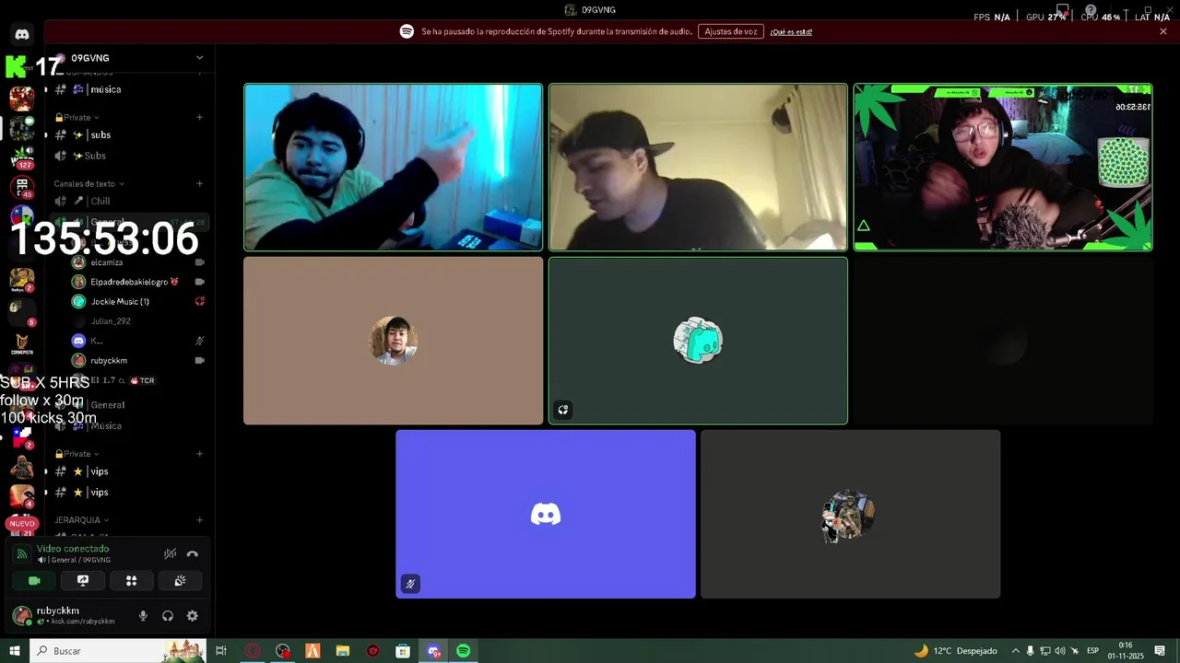Screen dimensions: 1180x663
Task: Open tan tile user avatar
Action: 394,341
